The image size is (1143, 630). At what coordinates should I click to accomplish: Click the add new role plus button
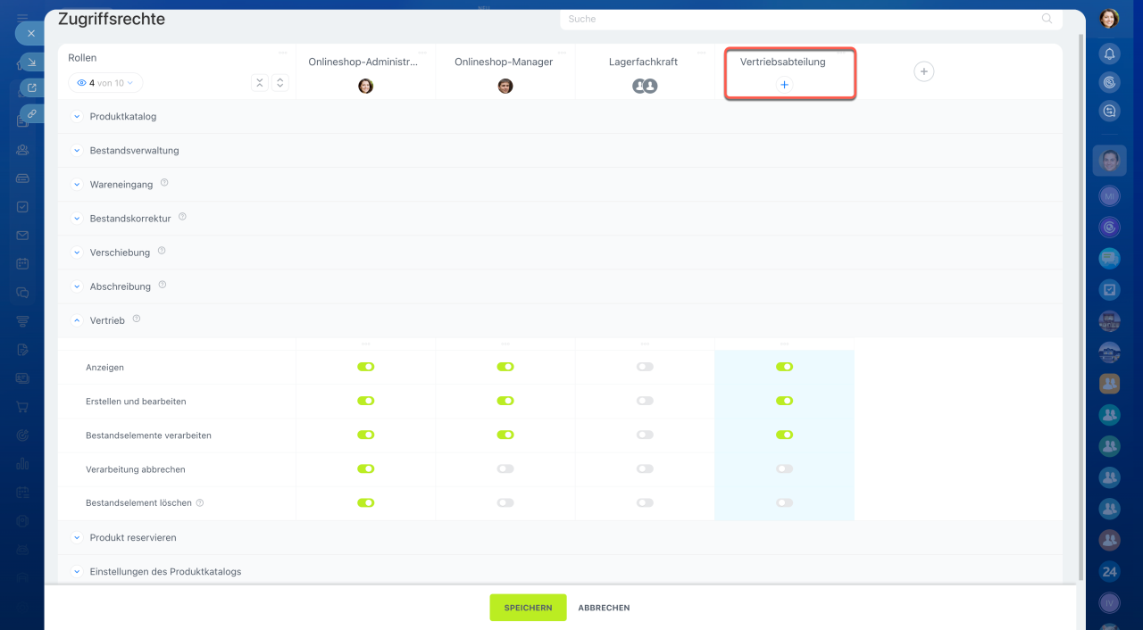[924, 71]
